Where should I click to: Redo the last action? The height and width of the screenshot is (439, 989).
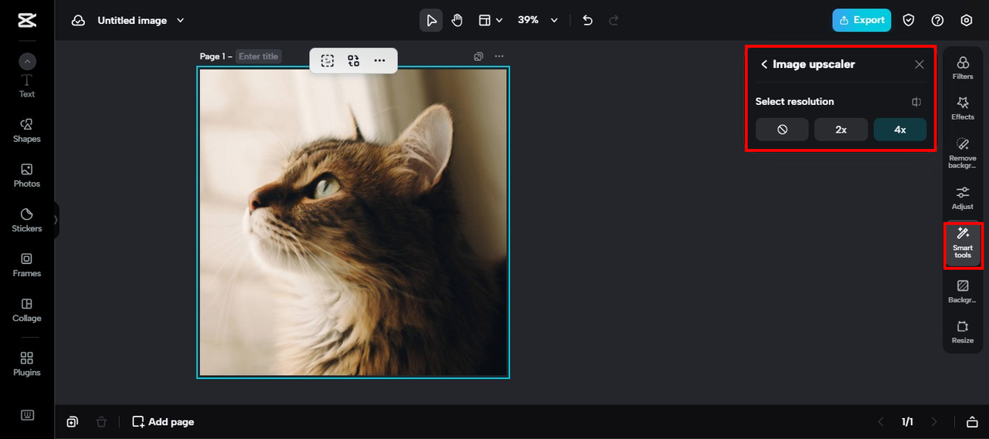coord(614,20)
